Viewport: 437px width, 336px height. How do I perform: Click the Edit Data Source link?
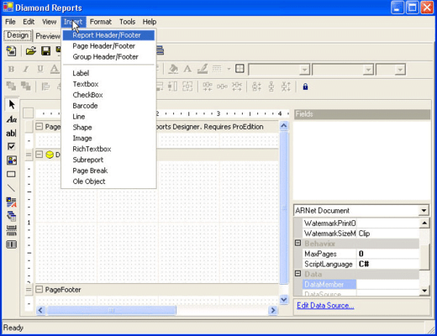[325, 306]
